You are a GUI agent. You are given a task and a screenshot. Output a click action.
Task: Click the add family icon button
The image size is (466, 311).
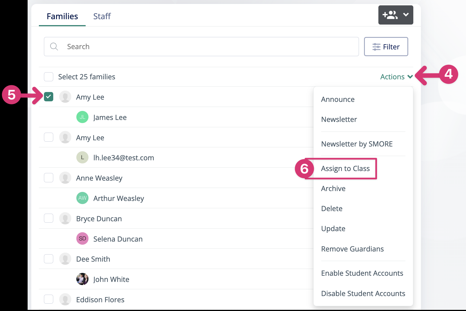click(x=390, y=15)
